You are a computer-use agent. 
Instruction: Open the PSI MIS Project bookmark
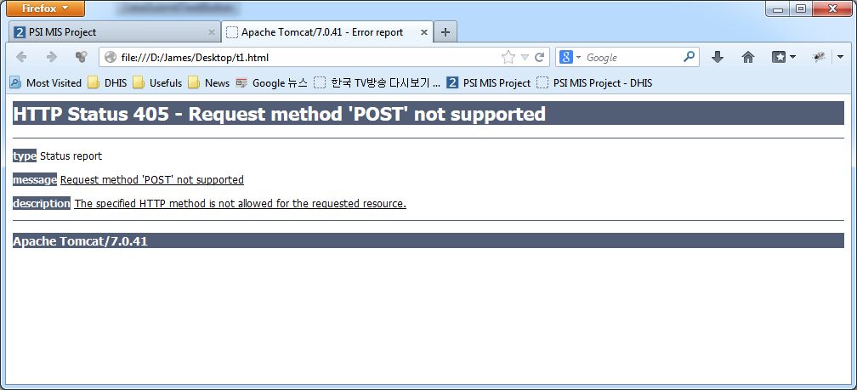pos(489,83)
